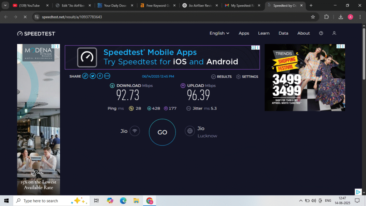Screen dimensions: 366x206
Task: Share the result on Twitter
Action: [x=93, y=76]
